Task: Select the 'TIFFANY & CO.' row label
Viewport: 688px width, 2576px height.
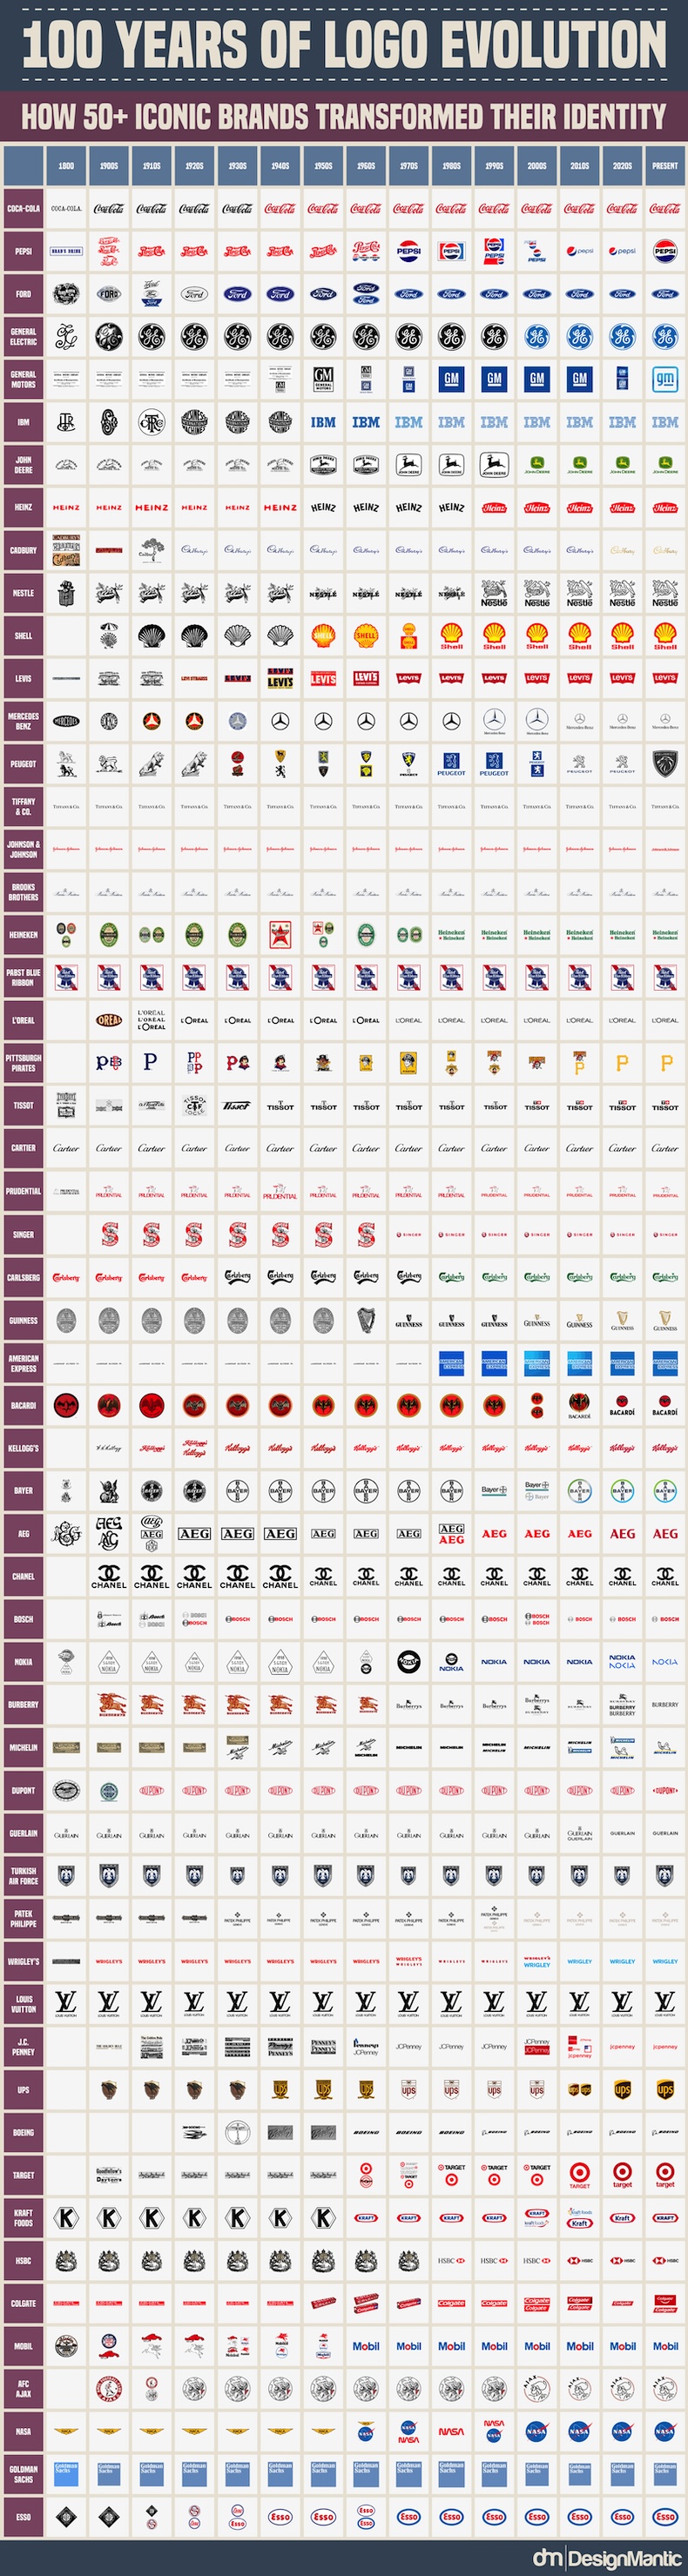Action: pyautogui.click(x=23, y=806)
